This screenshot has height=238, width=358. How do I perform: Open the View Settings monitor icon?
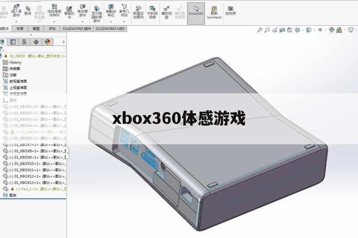351,30
